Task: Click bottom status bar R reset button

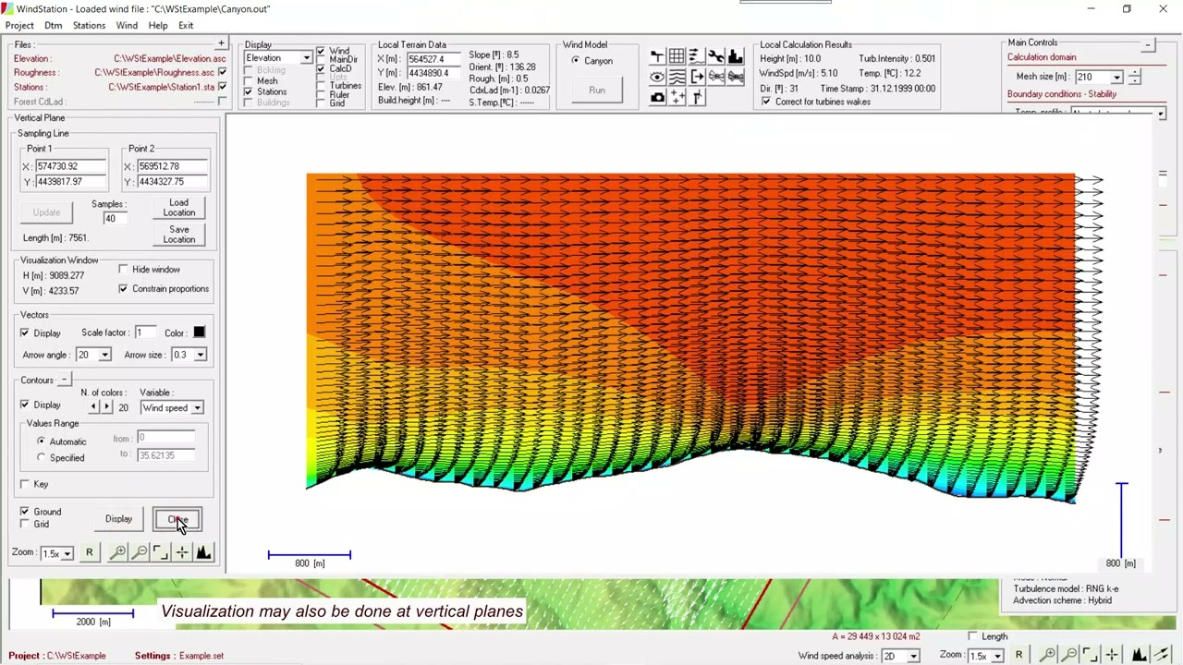Action: tap(1019, 655)
